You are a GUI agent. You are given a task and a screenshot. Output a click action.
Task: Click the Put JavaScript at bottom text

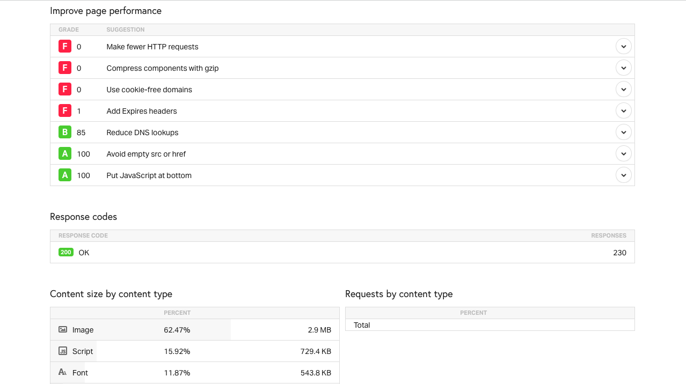coord(149,175)
